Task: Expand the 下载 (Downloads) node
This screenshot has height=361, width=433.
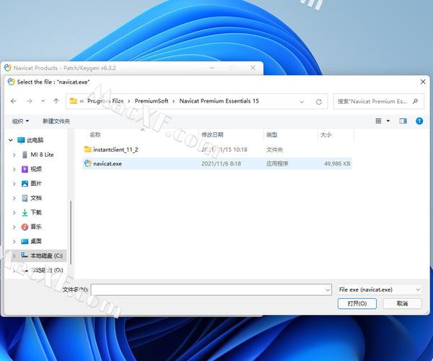Action: (x=14, y=212)
